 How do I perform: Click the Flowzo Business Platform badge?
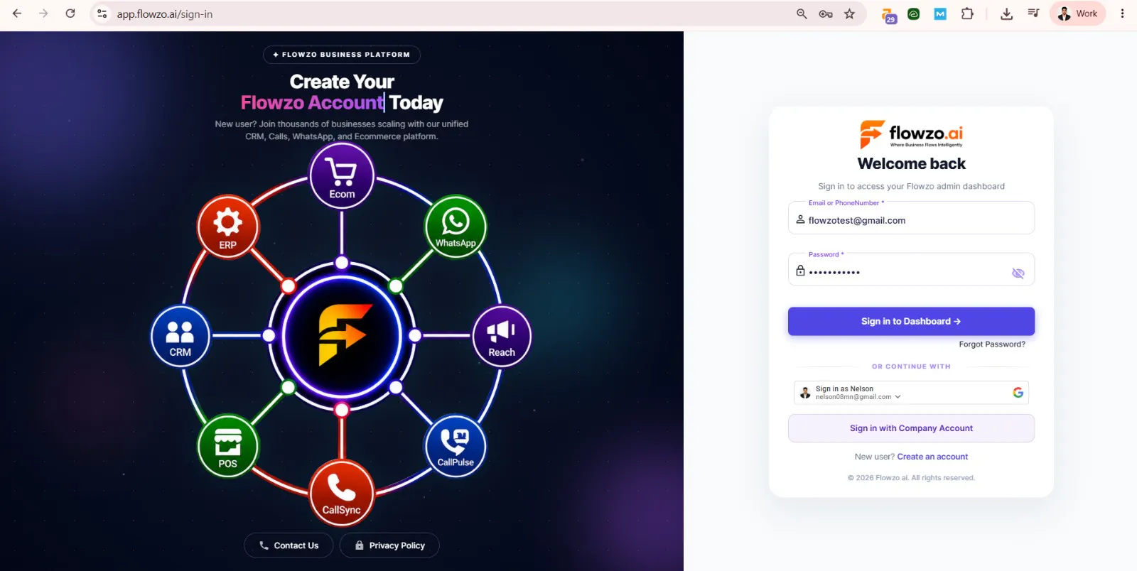[342, 55]
